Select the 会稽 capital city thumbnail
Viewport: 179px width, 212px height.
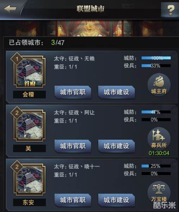(30, 72)
